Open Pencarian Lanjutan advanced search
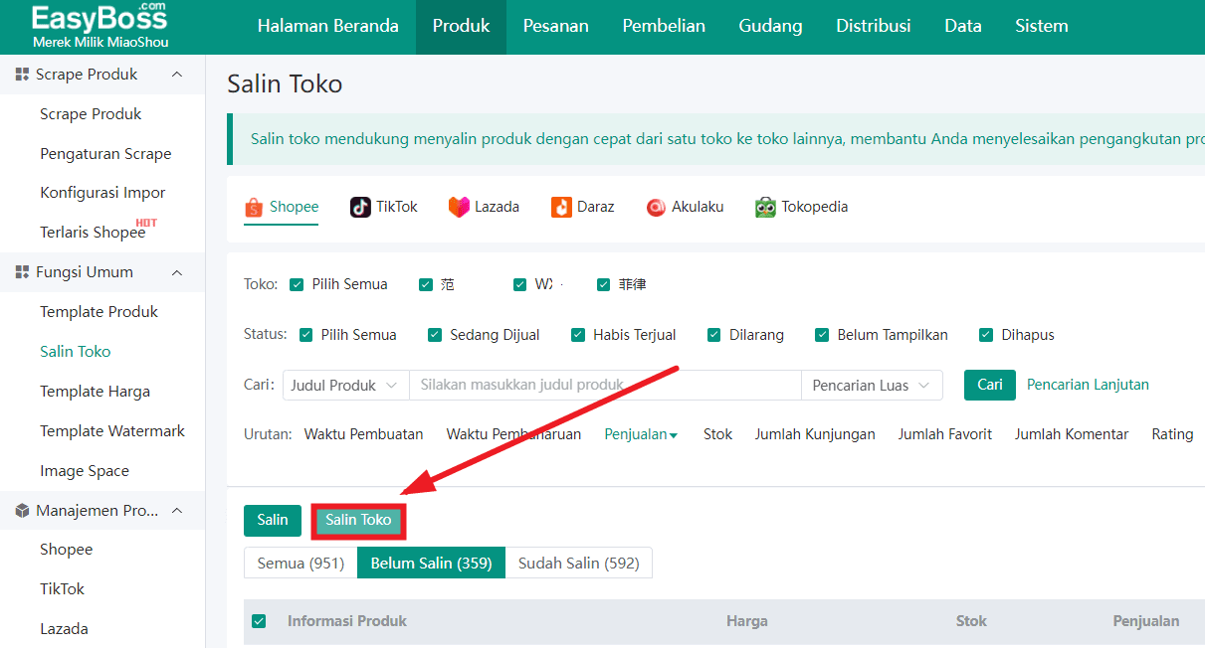This screenshot has height=648, width=1205. point(1088,385)
